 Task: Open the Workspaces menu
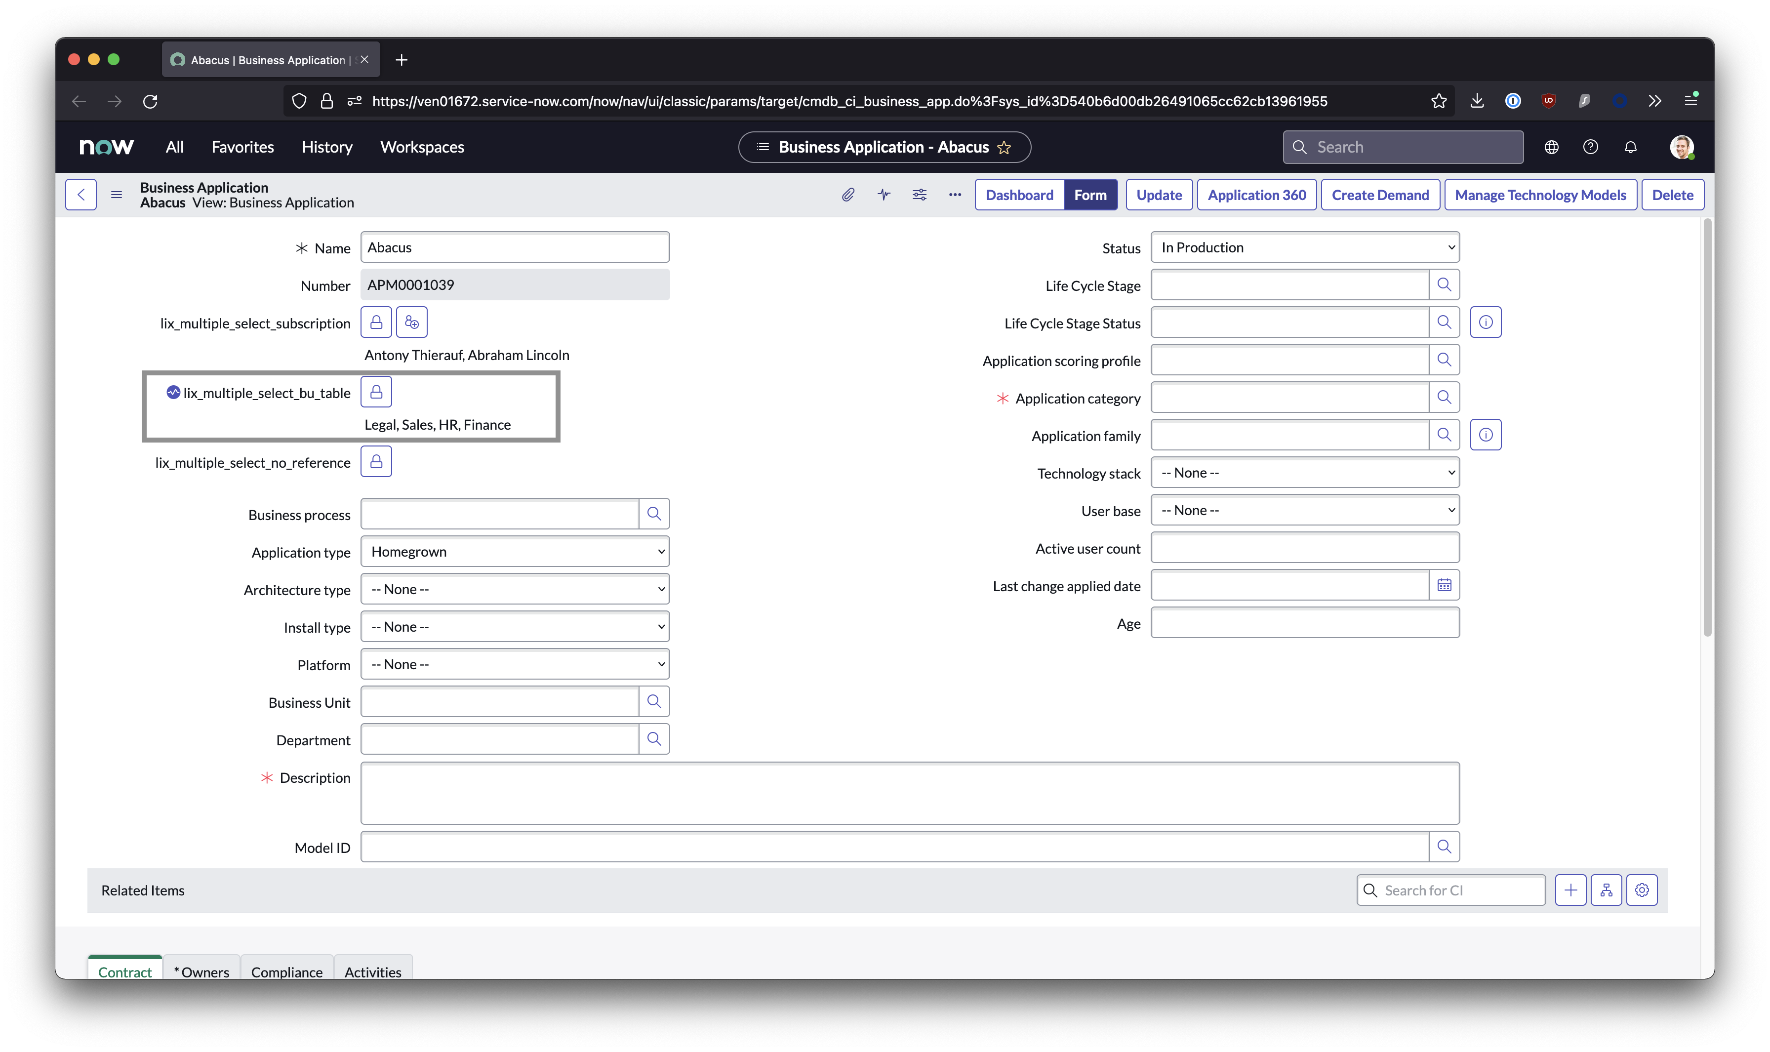tap(422, 148)
